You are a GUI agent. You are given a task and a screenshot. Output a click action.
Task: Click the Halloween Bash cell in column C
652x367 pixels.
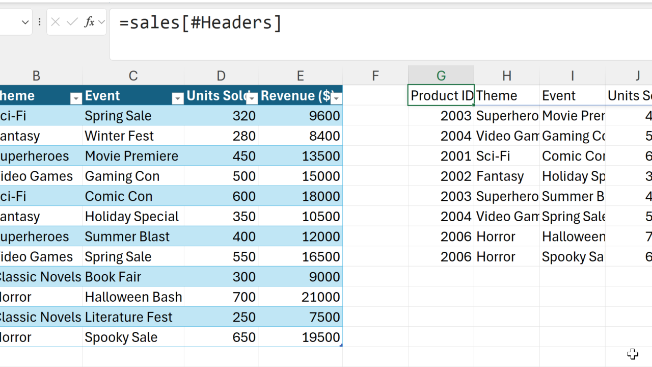(x=133, y=297)
